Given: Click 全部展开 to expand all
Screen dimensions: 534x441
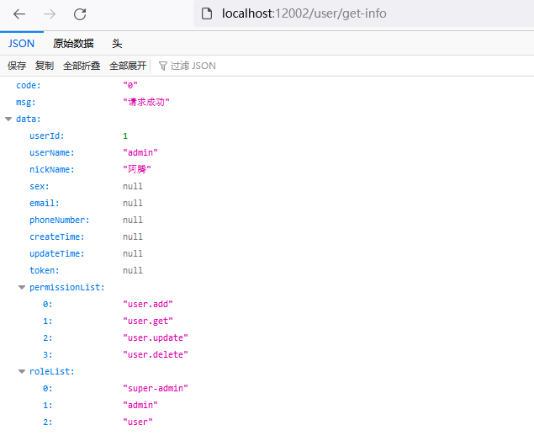Looking at the screenshot, I should (x=128, y=66).
